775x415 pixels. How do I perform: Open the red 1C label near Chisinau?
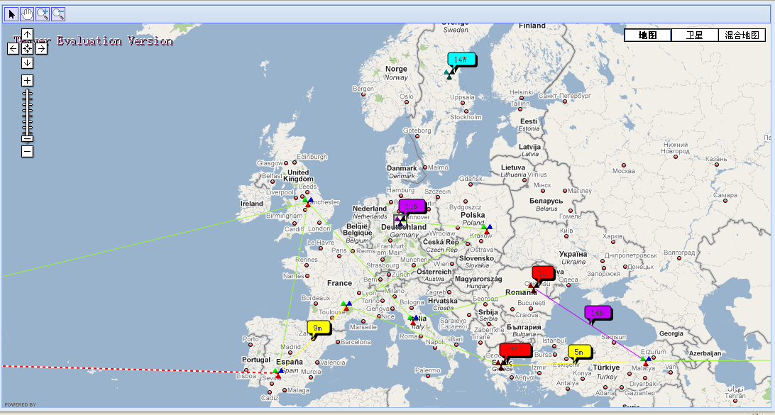point(543,272)
